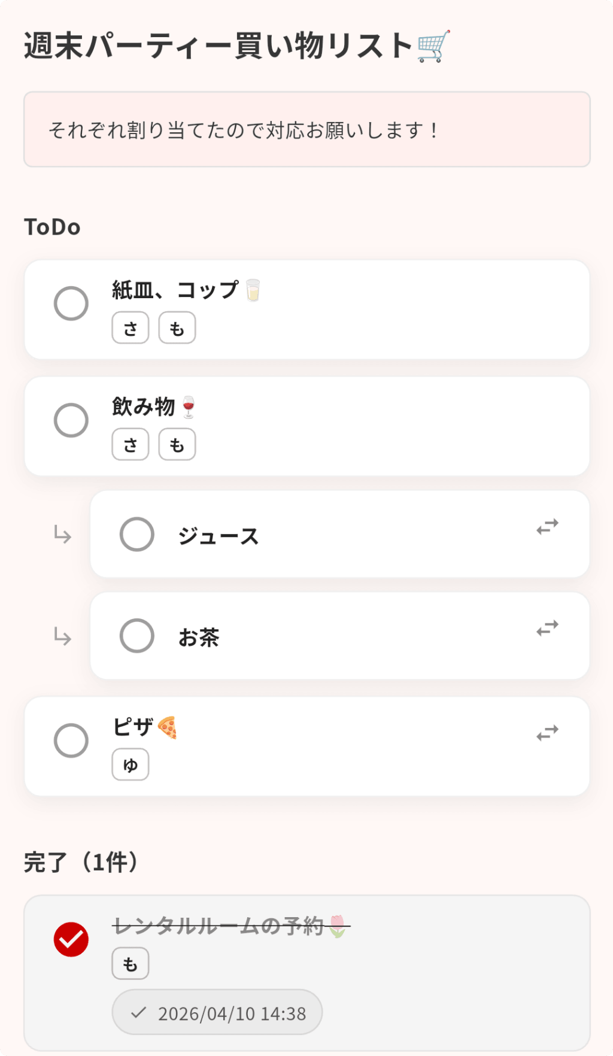Click the swap arrows icon on お茶
The height and width of the screenshot is (1056, 613).
[x=547, y=628]
